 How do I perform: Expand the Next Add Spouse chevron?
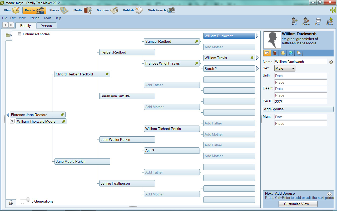(x=329, y=194)
